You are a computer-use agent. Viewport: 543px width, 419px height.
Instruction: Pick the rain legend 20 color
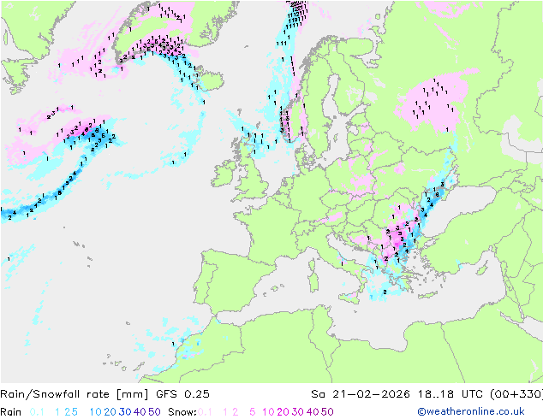point(110,412)
